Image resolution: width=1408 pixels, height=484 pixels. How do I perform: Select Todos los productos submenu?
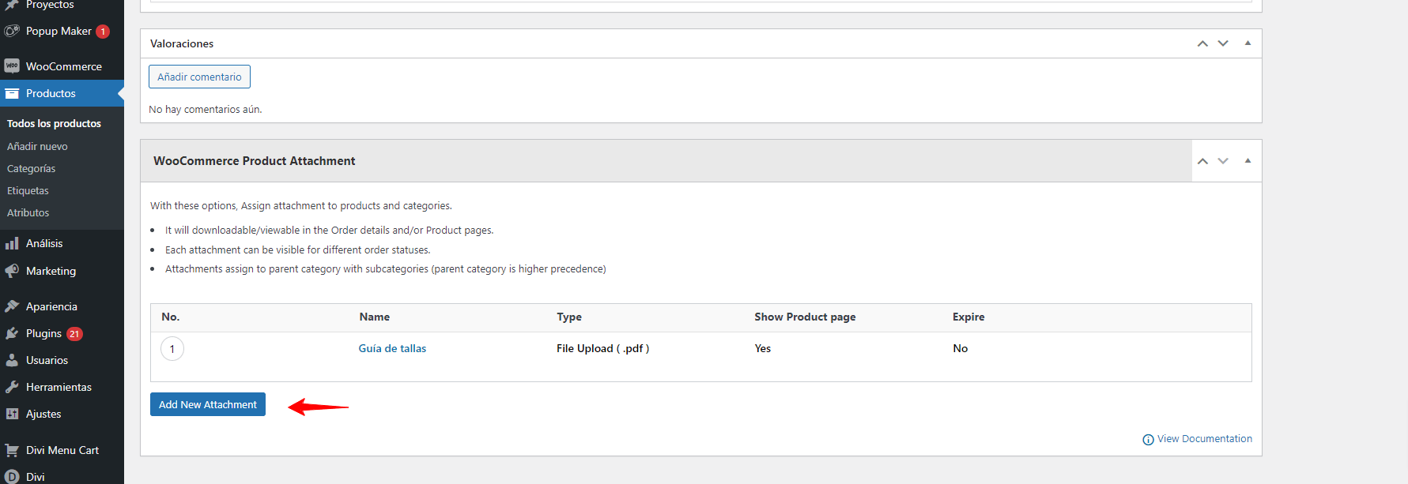pos(54,124)
